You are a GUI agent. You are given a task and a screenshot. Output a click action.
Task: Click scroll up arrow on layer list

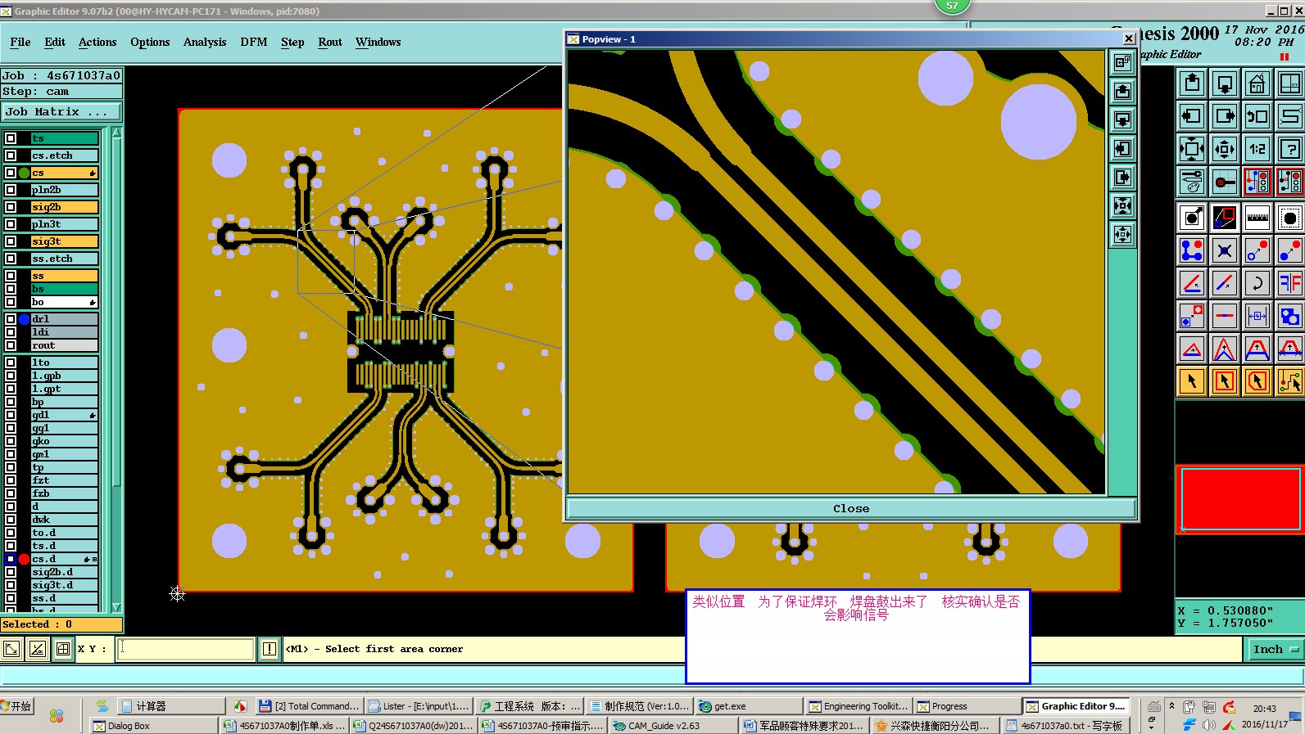coord(116,133)
